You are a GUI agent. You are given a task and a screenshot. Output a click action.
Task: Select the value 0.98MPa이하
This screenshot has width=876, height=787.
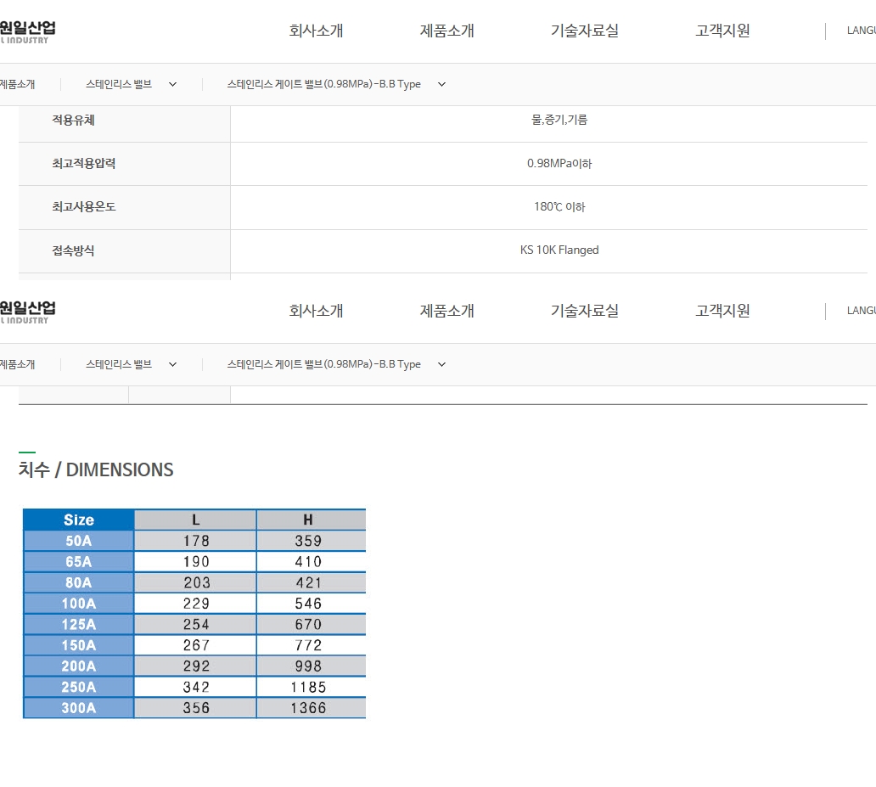pyautogui.click(x=559, y=163)
